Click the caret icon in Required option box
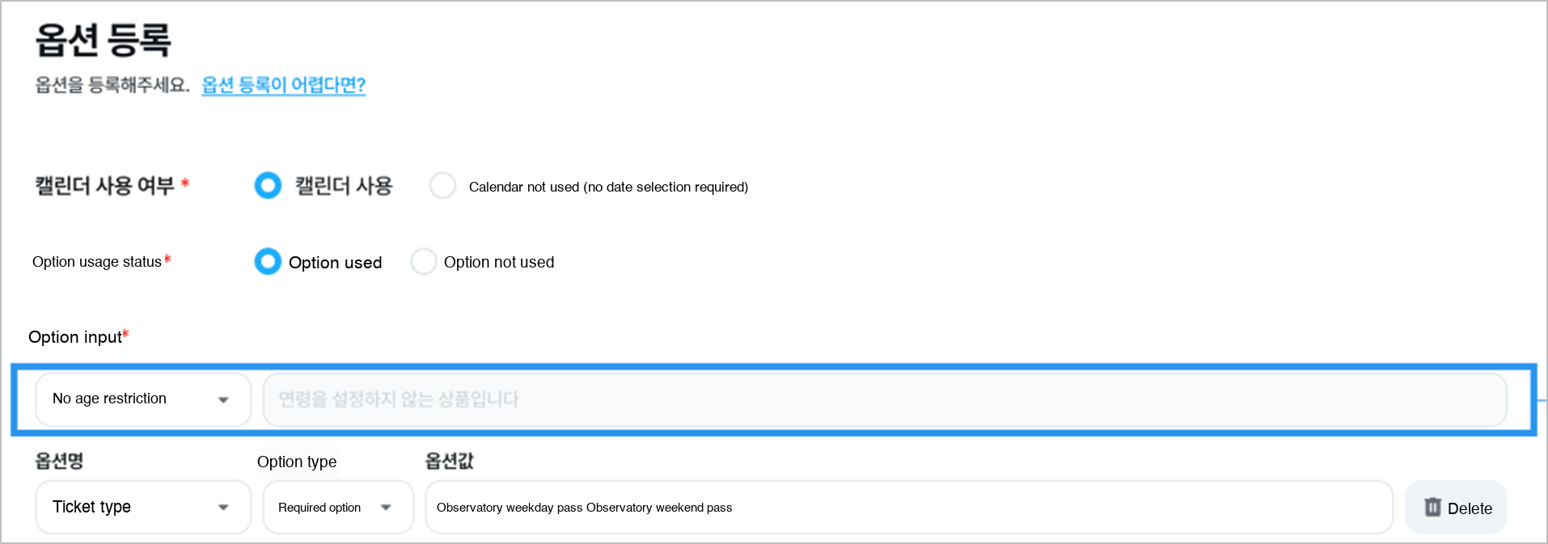This screenshot has width=1548, height=544. coord(386,508)
